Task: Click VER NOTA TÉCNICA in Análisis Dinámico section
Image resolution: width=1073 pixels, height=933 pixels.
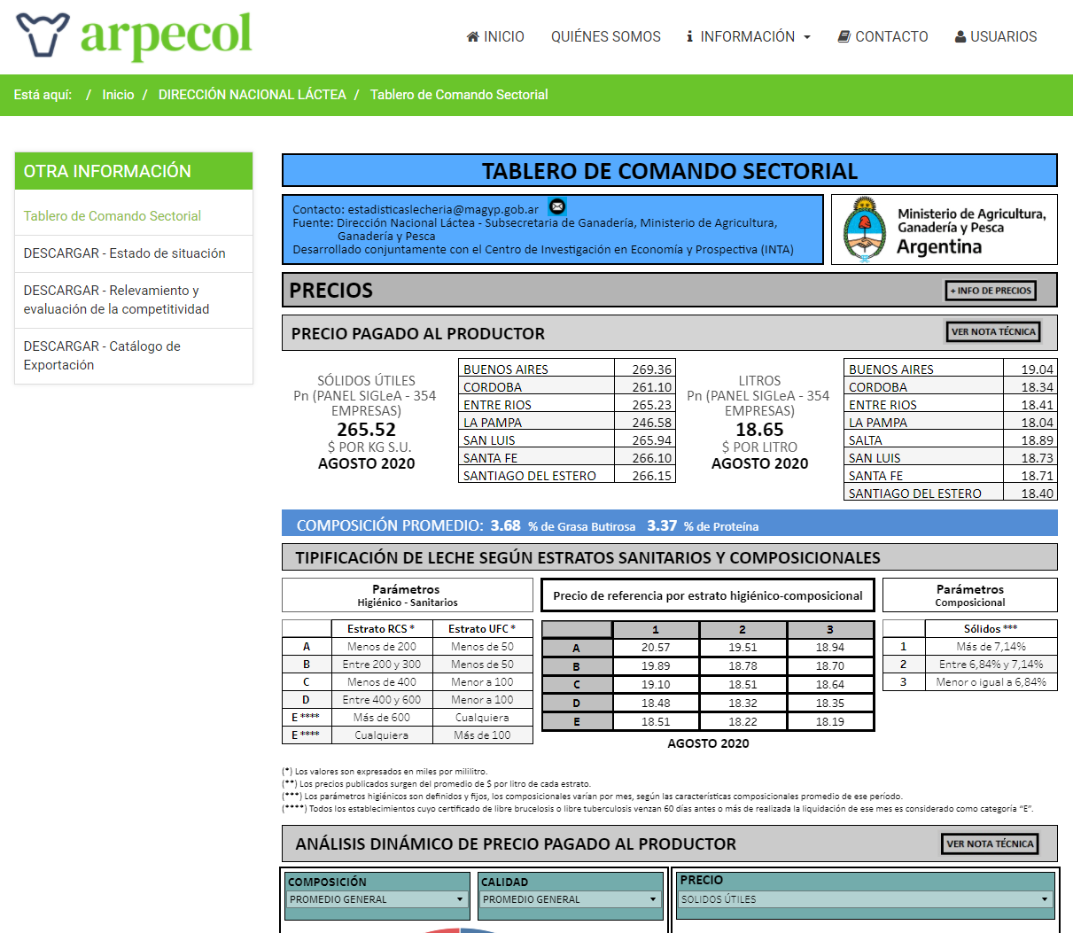Action: click(990, 844)
